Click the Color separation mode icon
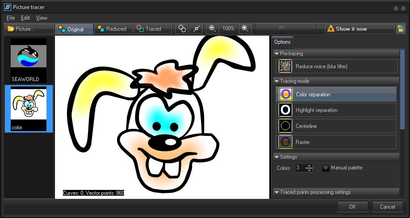This screenshot has height=218, width=410. click(285, 94)
